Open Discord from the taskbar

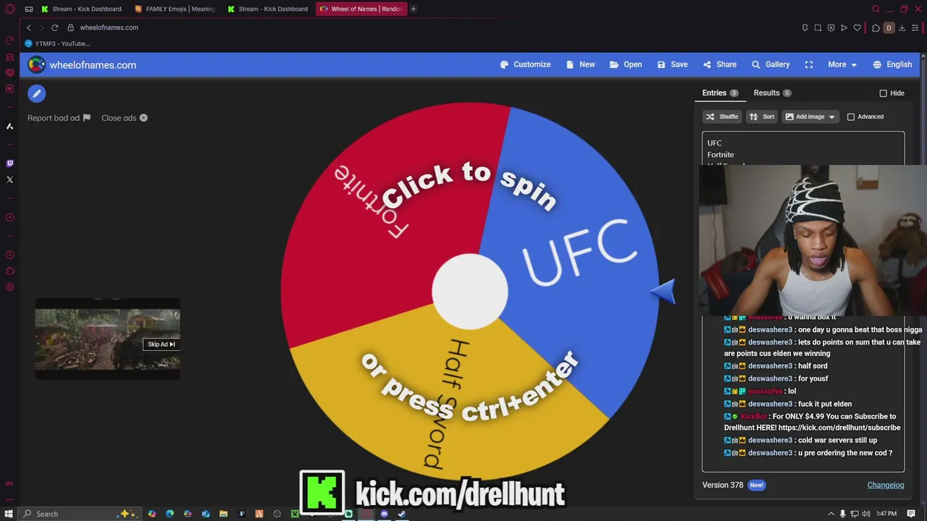384,514
